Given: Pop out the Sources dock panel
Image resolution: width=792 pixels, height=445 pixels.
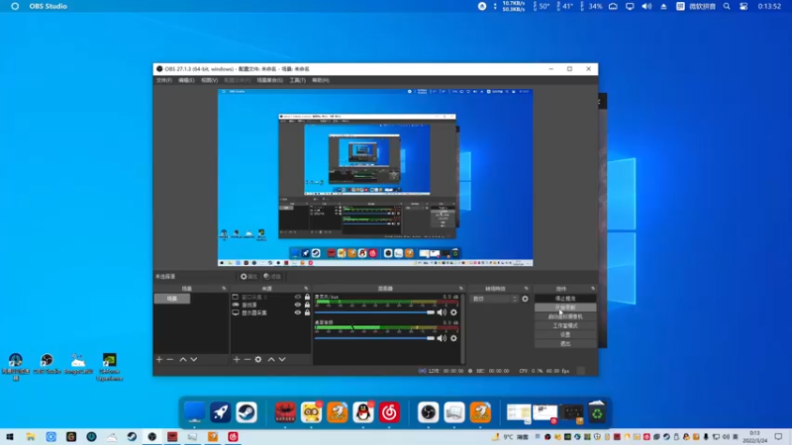Looking at the screenshot, I should click(x=306, y=289).
